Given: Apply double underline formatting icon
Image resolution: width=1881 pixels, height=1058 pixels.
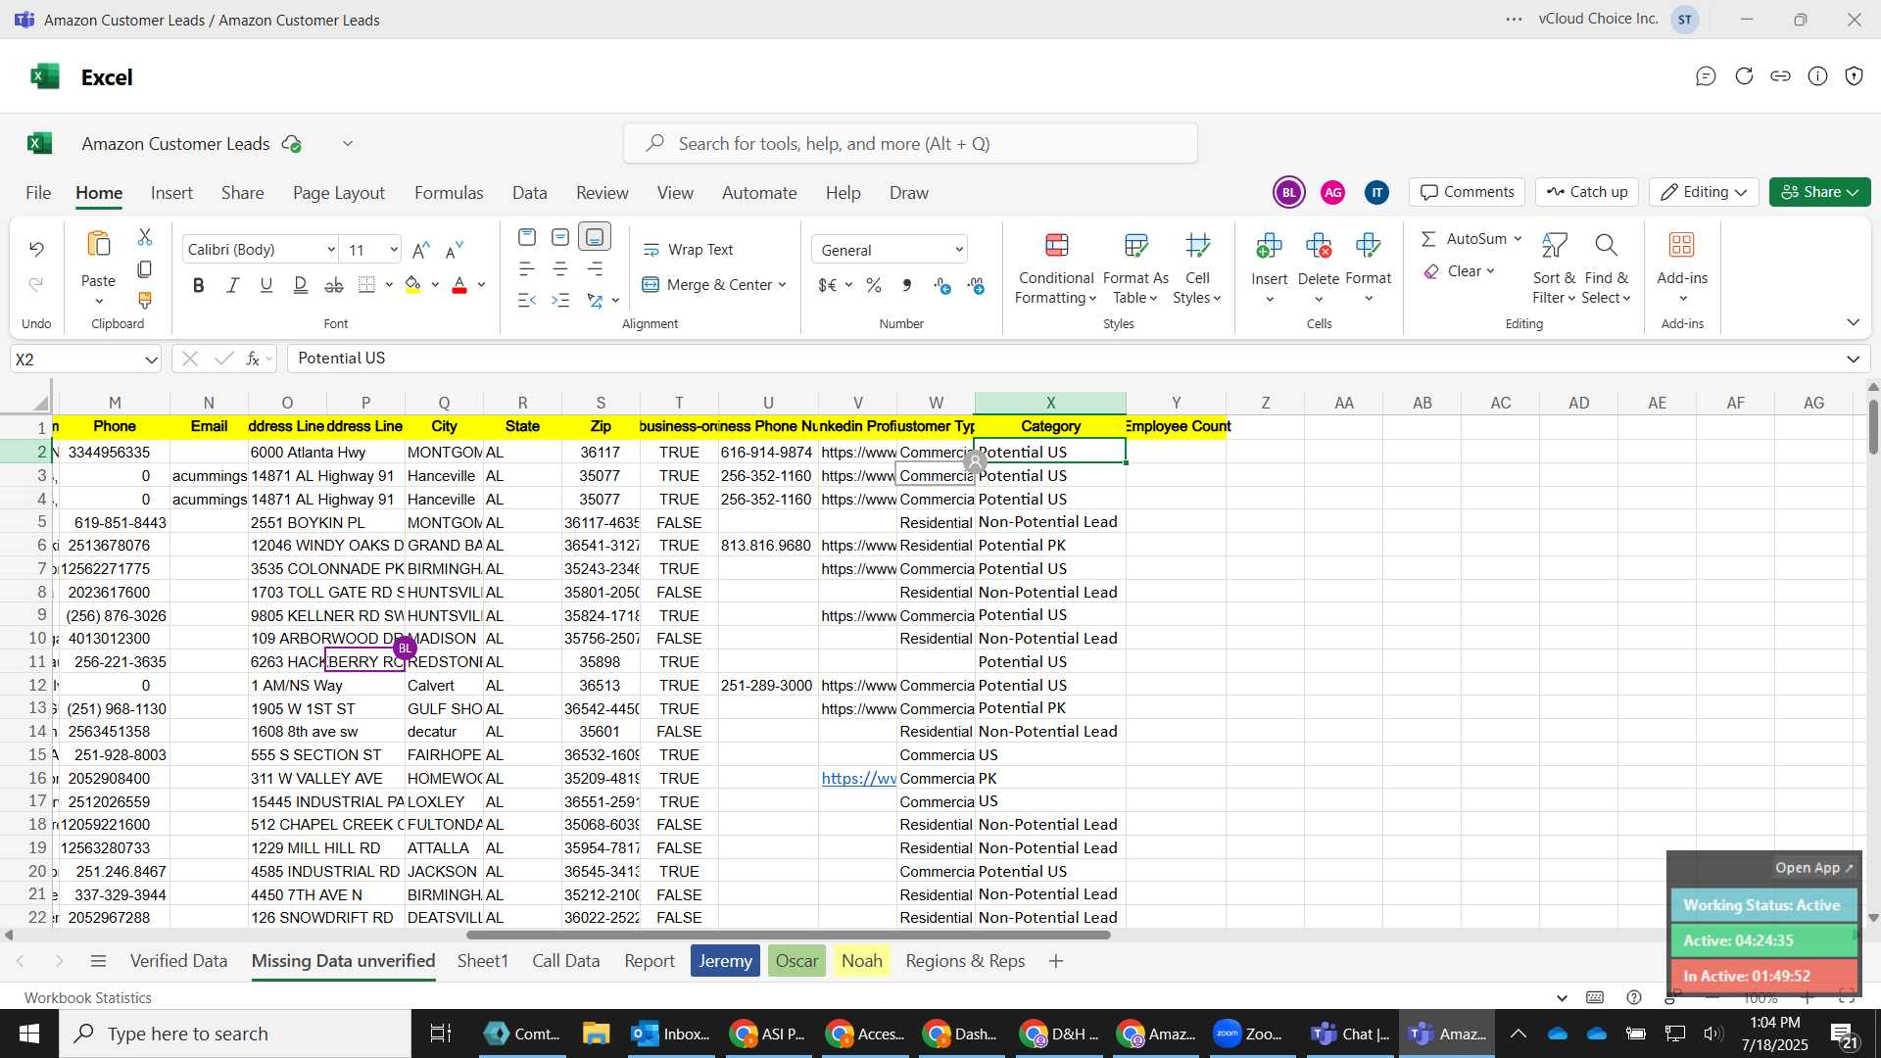Looking at the screenshot, I should (x=300, y=285).
